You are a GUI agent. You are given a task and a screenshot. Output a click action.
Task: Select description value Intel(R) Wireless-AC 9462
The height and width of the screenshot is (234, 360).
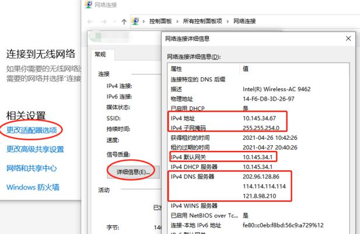click(277, 89)
